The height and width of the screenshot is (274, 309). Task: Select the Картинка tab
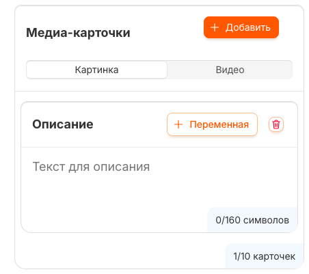coord(96,70)
